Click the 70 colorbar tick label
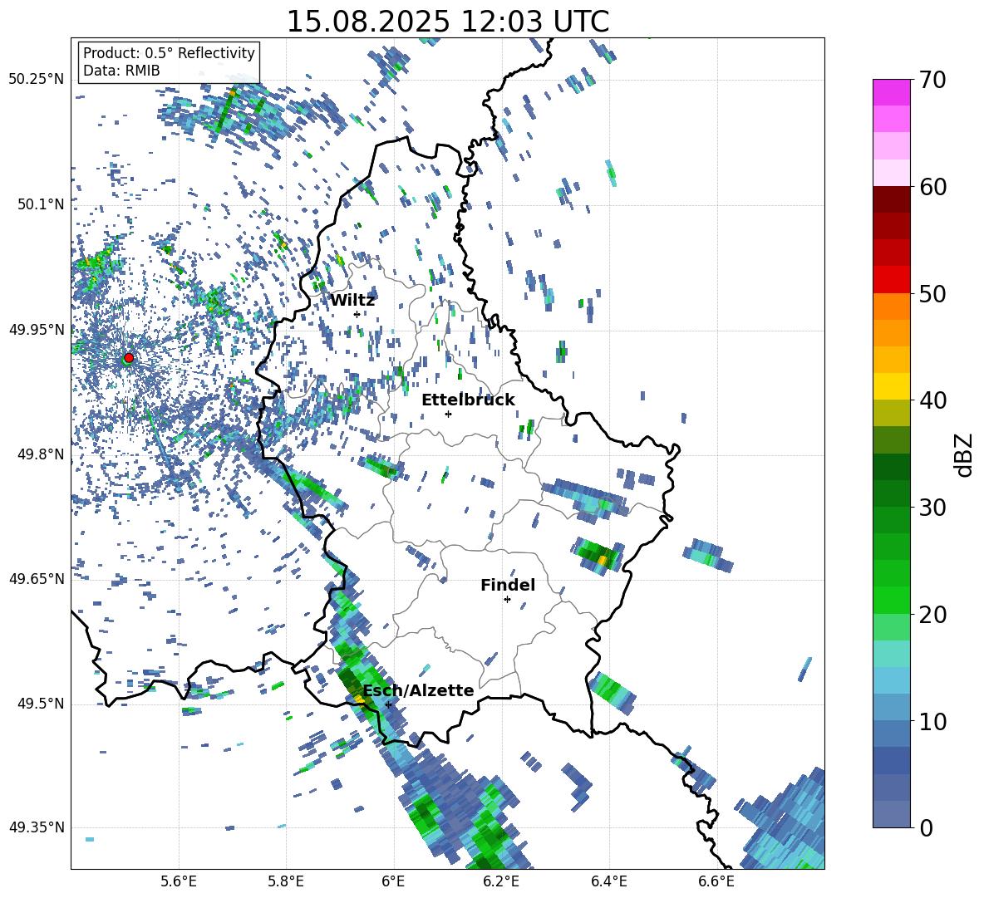 (932, 80)
